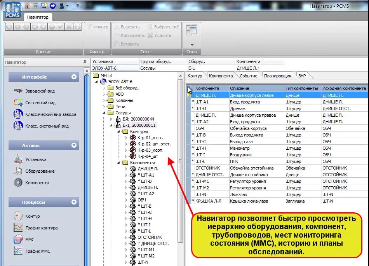Click the cancel cross icon in Данные group

click(69, 27)
